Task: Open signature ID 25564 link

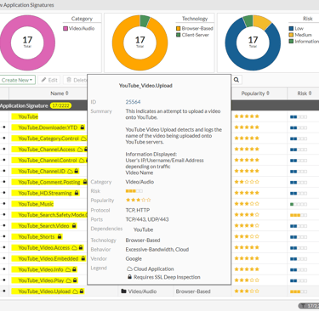Action: pyautogui.click(x=133, y=102)
